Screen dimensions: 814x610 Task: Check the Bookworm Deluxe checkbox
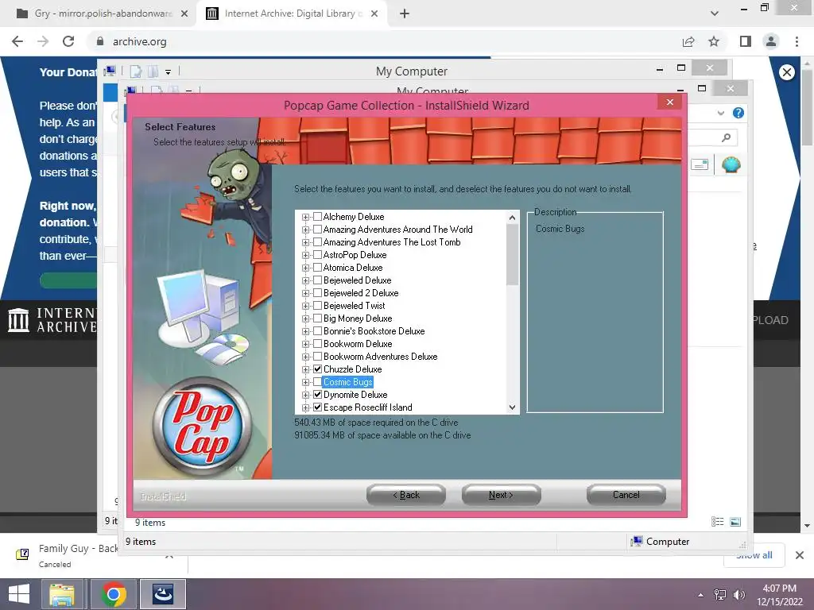click(318, 344)
